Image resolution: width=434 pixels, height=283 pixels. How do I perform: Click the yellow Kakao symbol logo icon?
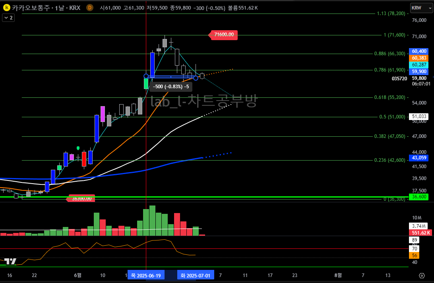6,8
